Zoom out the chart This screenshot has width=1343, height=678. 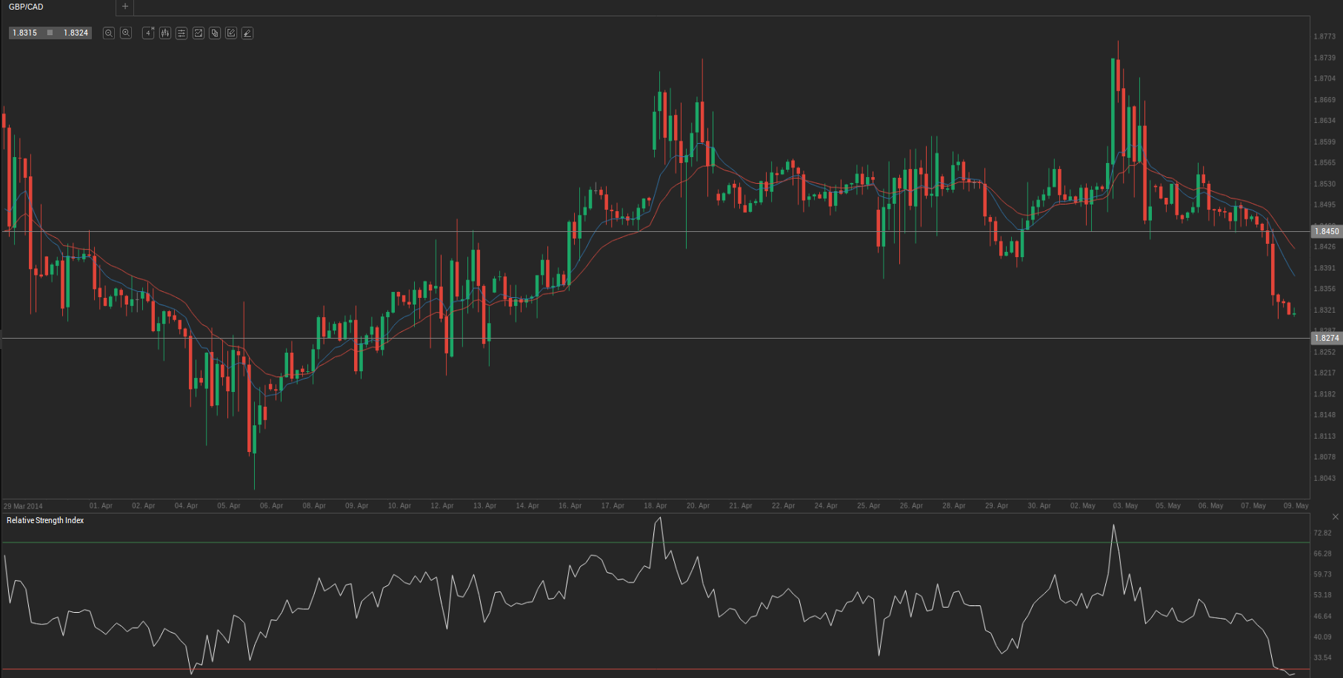click(109, 33)
